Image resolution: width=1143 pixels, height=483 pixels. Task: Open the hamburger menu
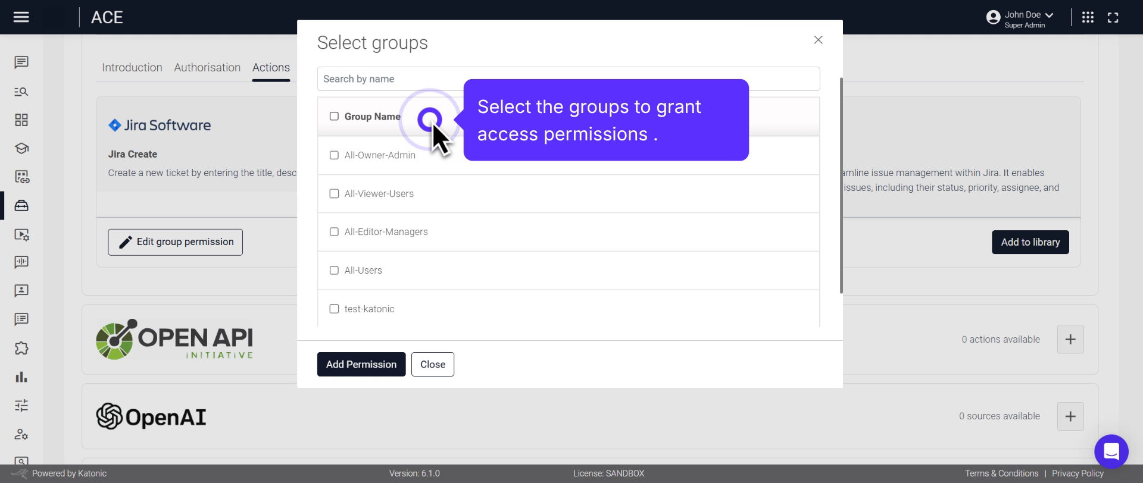tap(21, 17)
